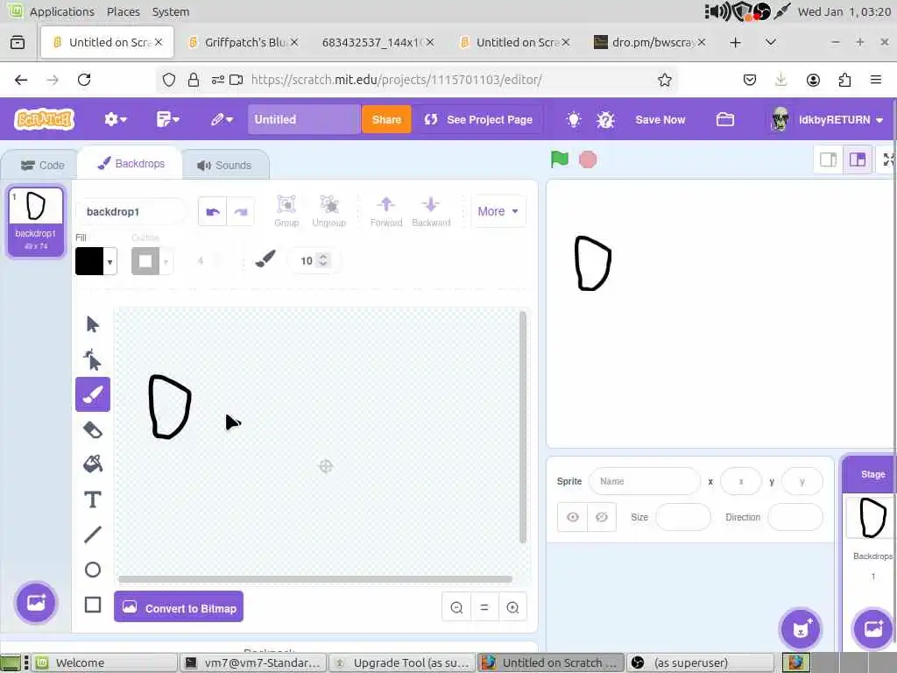Click the Untitled project title field

304,119
